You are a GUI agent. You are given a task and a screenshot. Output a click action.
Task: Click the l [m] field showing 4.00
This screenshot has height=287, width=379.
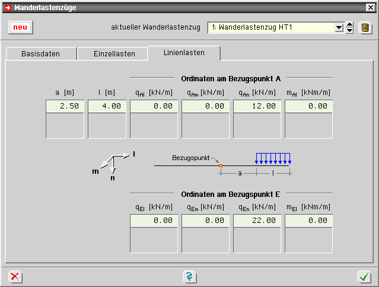click(x=107, y=106)
